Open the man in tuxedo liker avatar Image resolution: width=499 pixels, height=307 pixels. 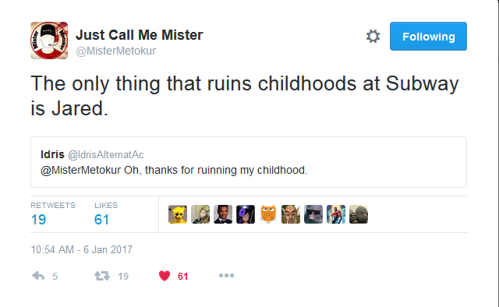point(223,214)
